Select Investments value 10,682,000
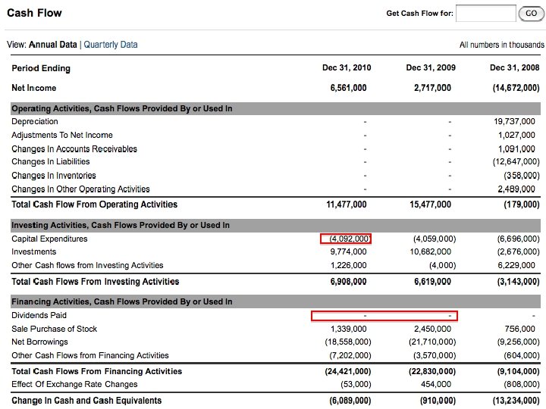The width and height of the screenshot is (546, 409). (431, 251)
